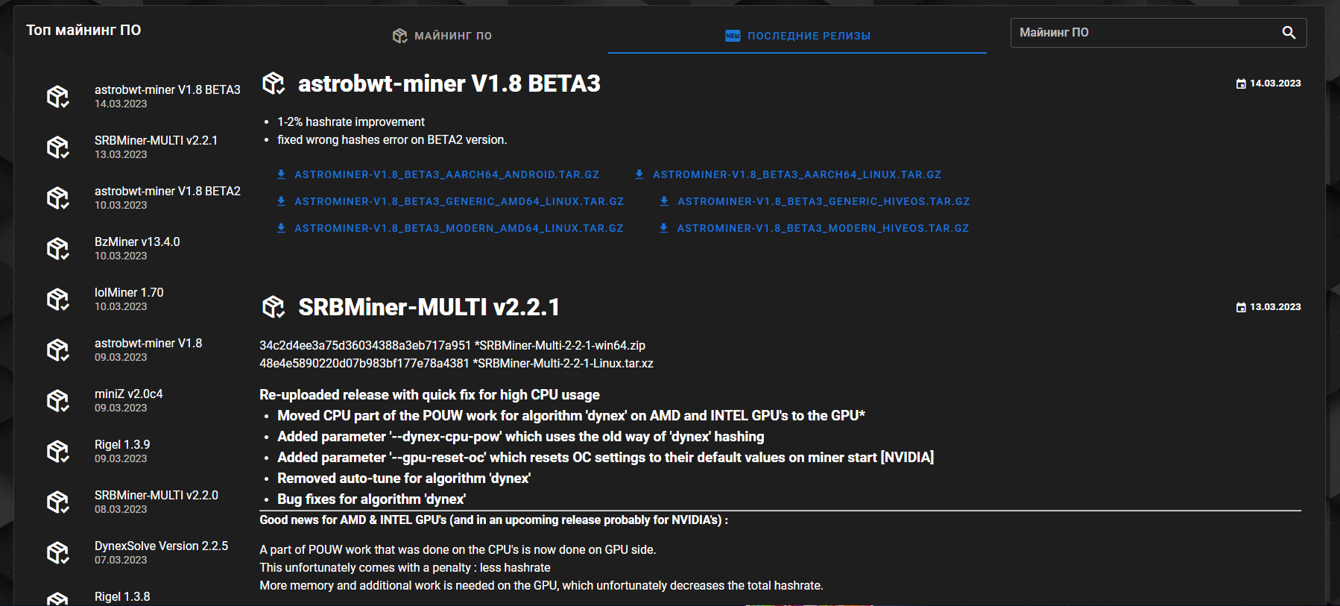The image size is (1340, 606).
Task: Click the package icon beside astrobwt-miner V1.8 dated 09.03.2023
Action: tap(58, 350)
